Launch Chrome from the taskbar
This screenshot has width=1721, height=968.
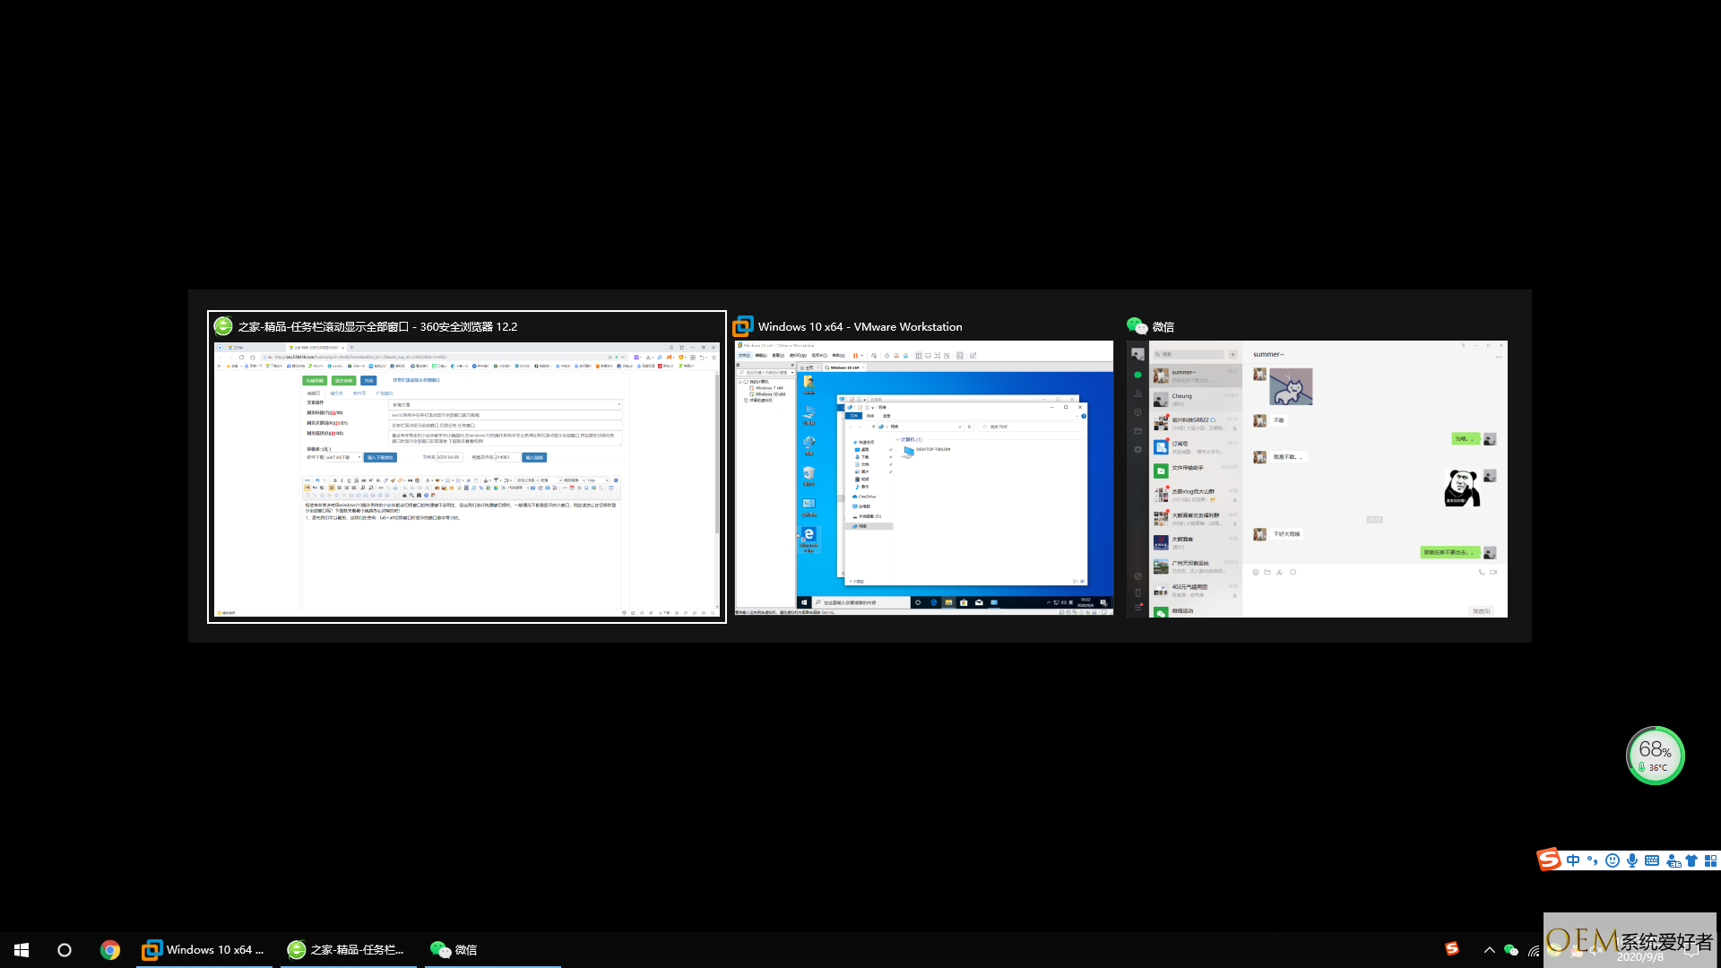pyautogui.click(x=110, y=950)
